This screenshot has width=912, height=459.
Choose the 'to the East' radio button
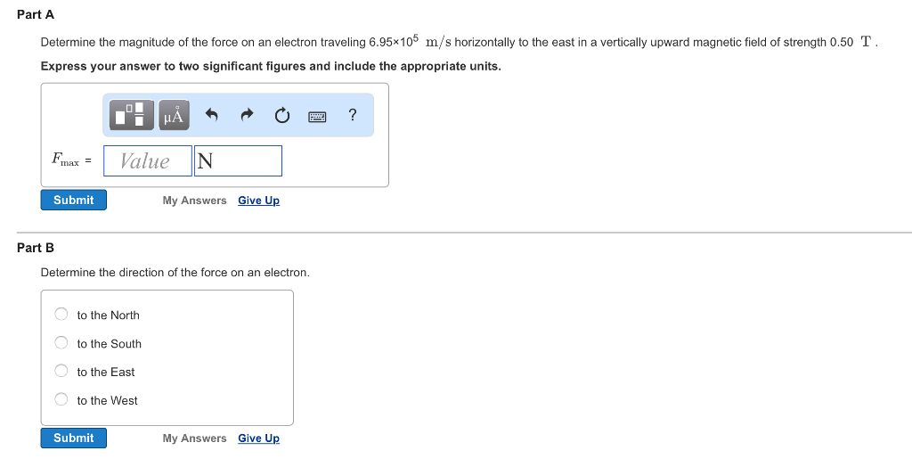tap(61, 372)
